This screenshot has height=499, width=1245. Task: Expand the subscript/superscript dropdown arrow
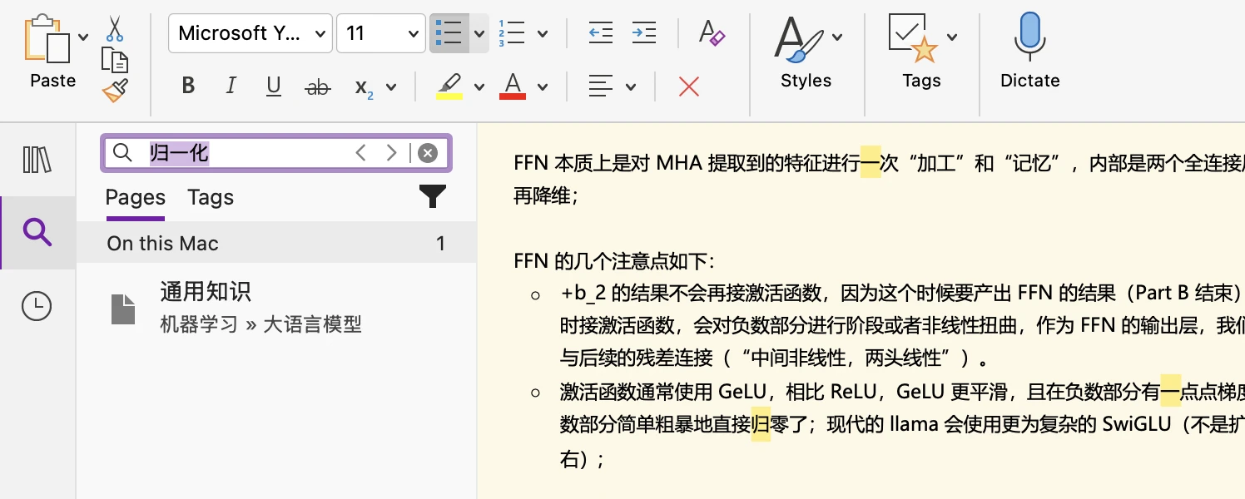391,86
